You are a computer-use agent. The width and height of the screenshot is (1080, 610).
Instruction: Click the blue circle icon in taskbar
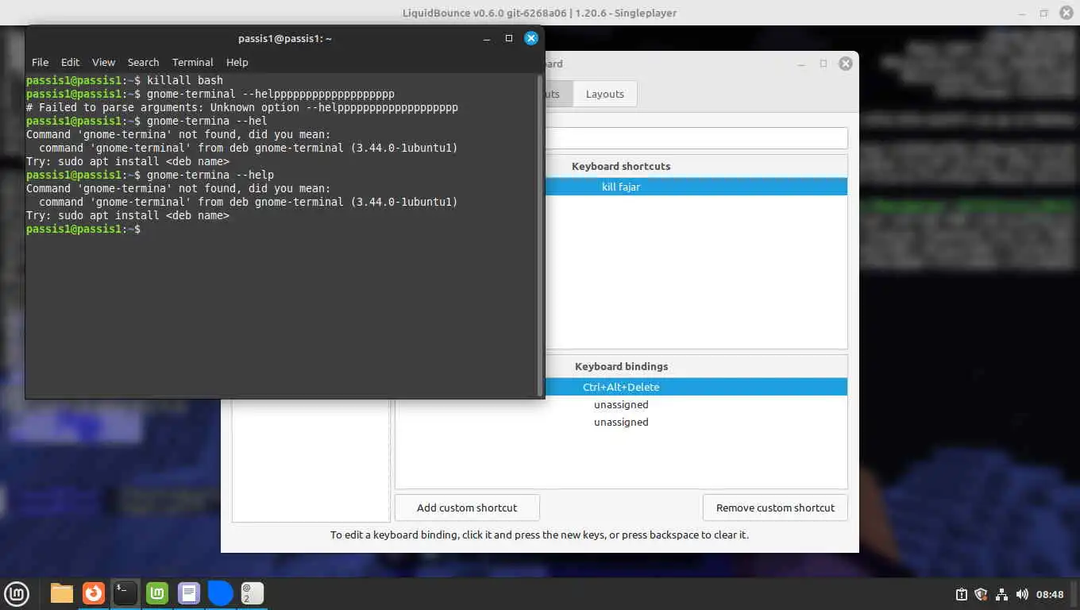pos(220,593)
